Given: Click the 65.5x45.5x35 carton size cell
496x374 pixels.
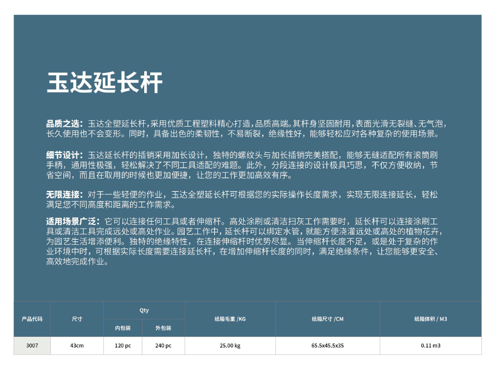Looking at the screenshot, I should 328,346.
